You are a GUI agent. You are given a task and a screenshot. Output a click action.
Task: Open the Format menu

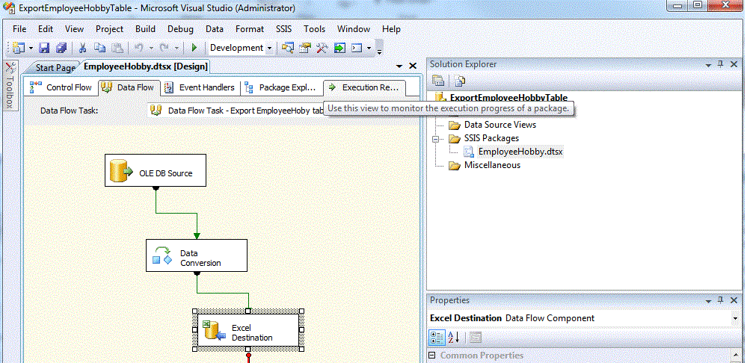[250, 29]
